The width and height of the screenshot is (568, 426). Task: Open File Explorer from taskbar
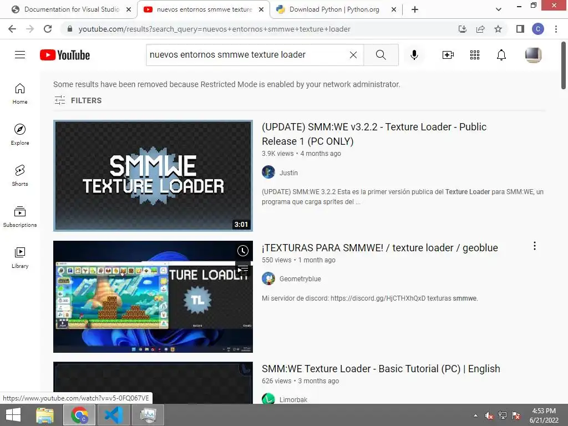coord(45,415)
